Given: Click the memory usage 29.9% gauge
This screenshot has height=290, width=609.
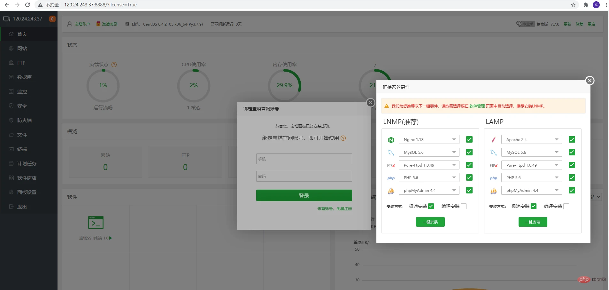Looking at the screenshot, I should tap(284, 86).
